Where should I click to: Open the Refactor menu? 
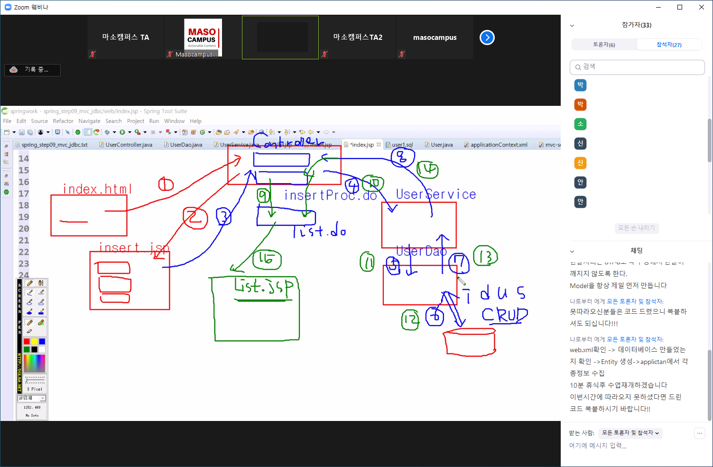point(63,121)
